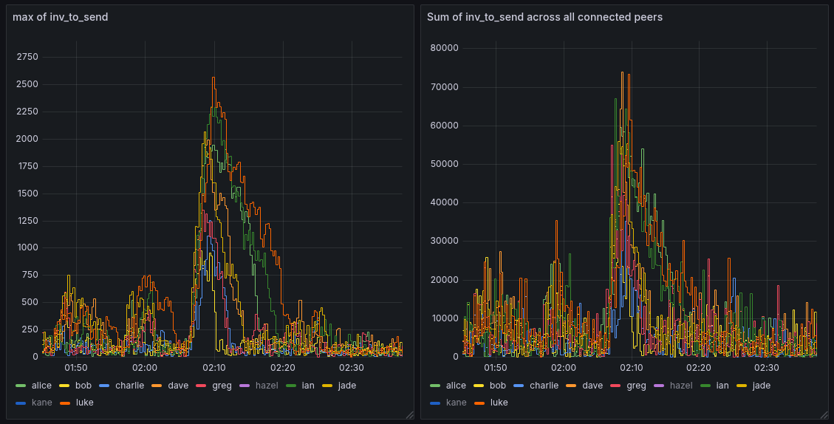
Task: Select the alice label in Sum panel legend
Action: coord(456,386)
